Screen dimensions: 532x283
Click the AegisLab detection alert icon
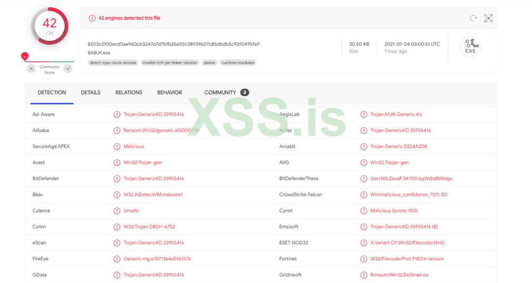pos(364,114)
